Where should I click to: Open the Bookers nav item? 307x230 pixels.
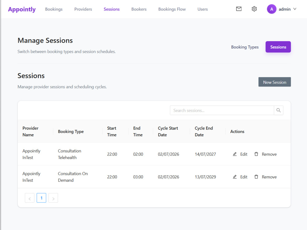coord(139,9)
